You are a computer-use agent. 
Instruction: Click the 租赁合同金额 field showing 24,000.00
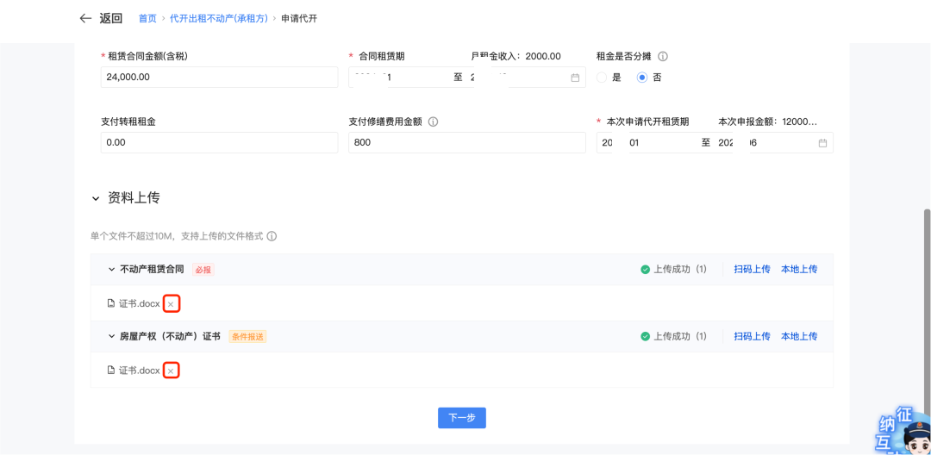click(x=219, y=77)
